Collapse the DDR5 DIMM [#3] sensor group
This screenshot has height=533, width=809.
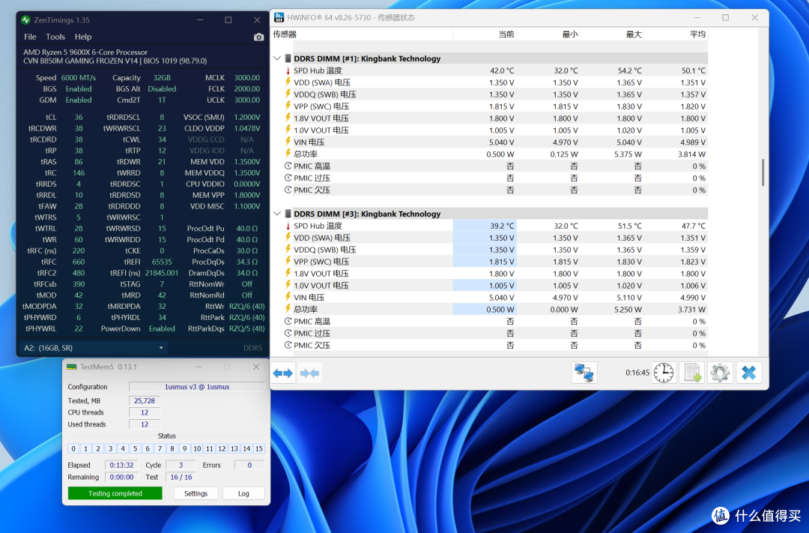(x=277, y=214)
